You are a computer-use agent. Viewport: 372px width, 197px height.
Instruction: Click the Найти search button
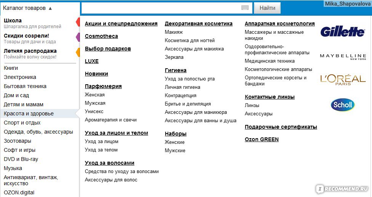267,8
